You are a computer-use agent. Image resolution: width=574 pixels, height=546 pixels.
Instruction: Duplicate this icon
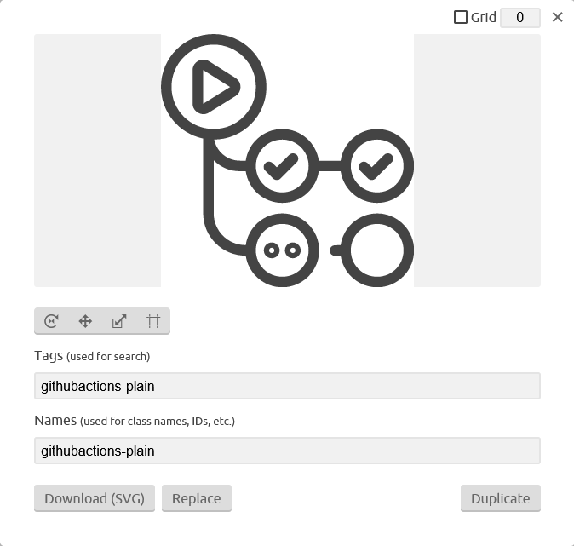click(501, 498)
